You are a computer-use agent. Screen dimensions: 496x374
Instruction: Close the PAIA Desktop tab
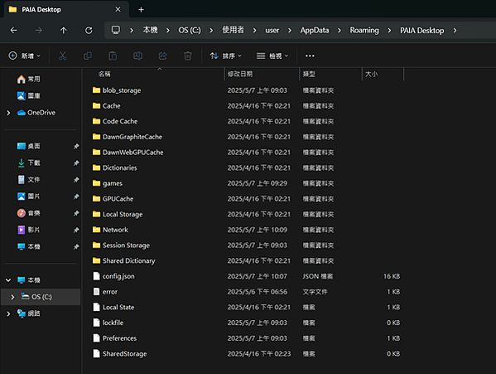pos(118,9)
